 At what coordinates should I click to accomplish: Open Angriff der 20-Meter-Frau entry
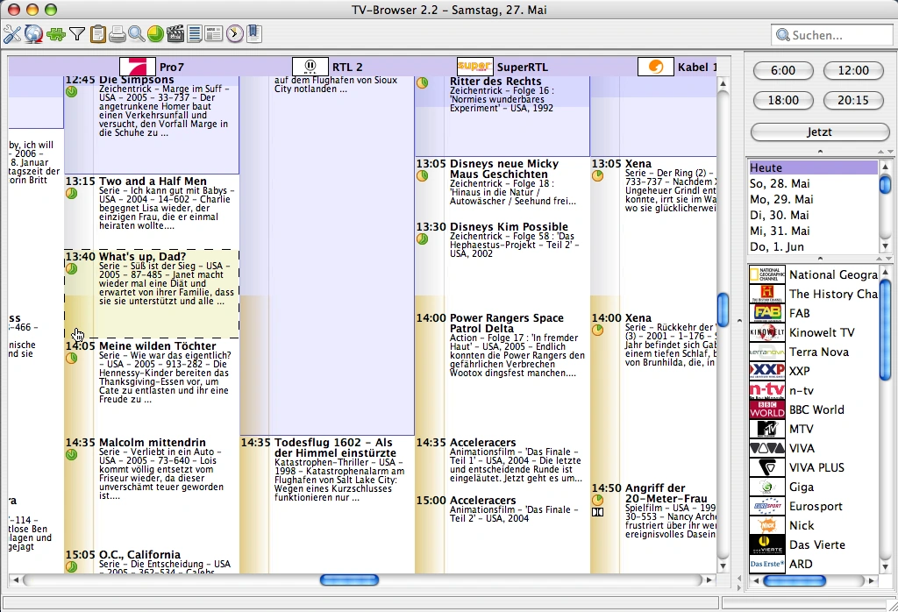pyautogui.click(x=653, y=527)
